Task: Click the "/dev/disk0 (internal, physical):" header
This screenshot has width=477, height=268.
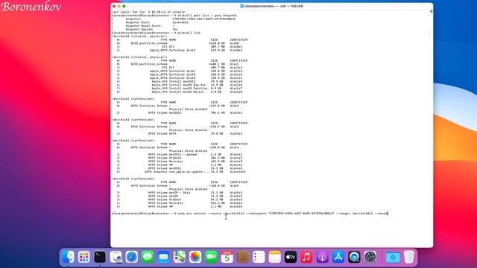Action: (139, 36)
